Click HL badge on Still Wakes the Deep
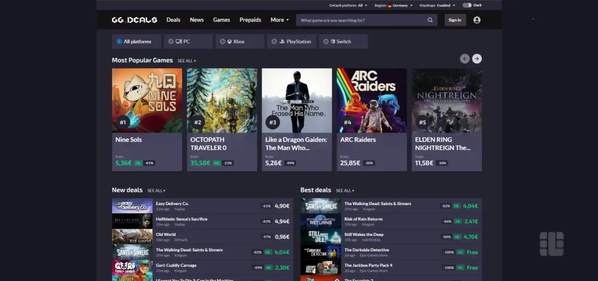The width and height of the screenshot is (598, 281). [458, 237]
